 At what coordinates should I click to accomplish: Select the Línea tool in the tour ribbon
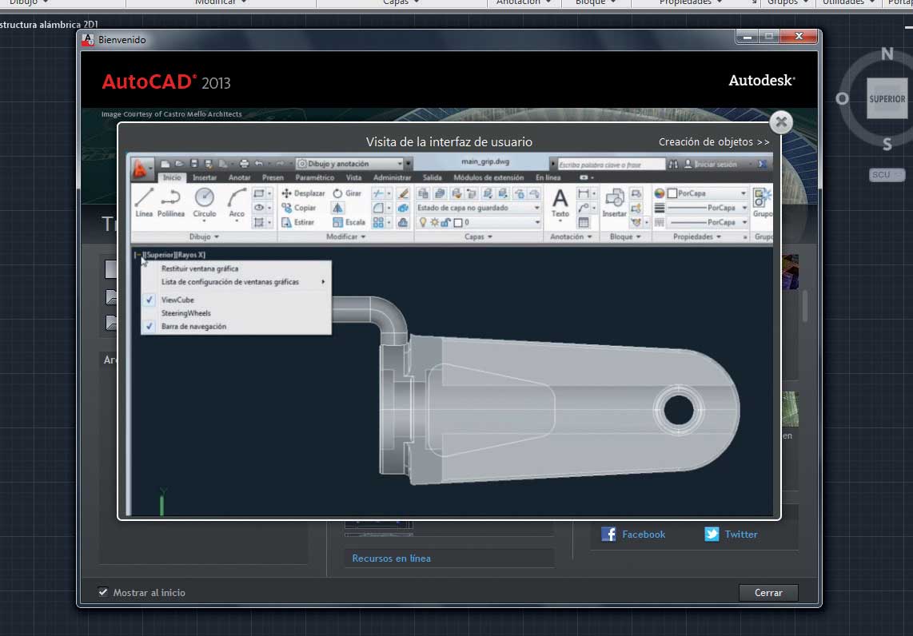[144, 202]
